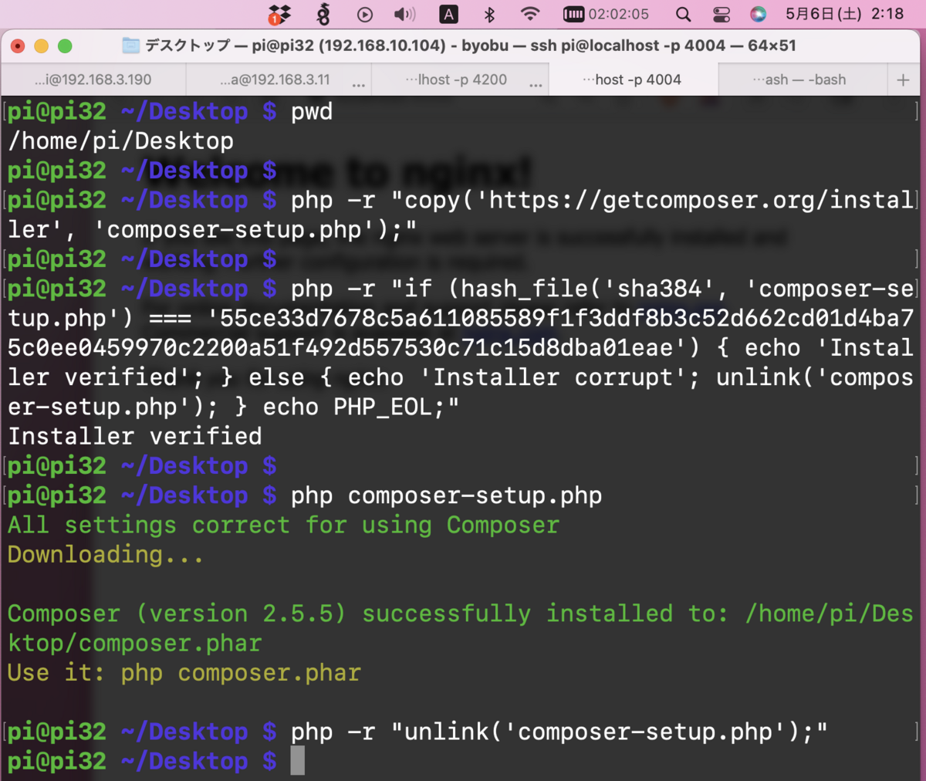Open Spotlight search from the menu bar
This screenshot has height=781, width=926.
pyautogui.click(x=684, y=14)
